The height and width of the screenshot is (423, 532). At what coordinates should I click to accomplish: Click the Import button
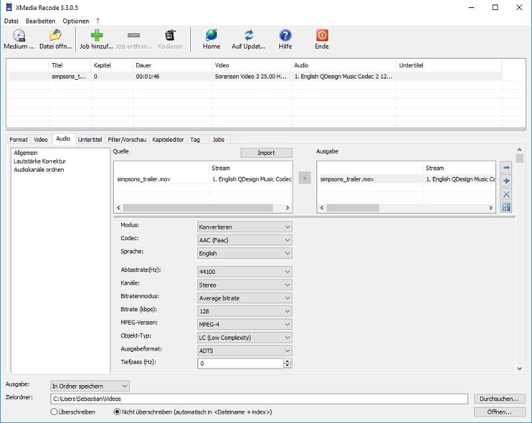pos(266,152)
